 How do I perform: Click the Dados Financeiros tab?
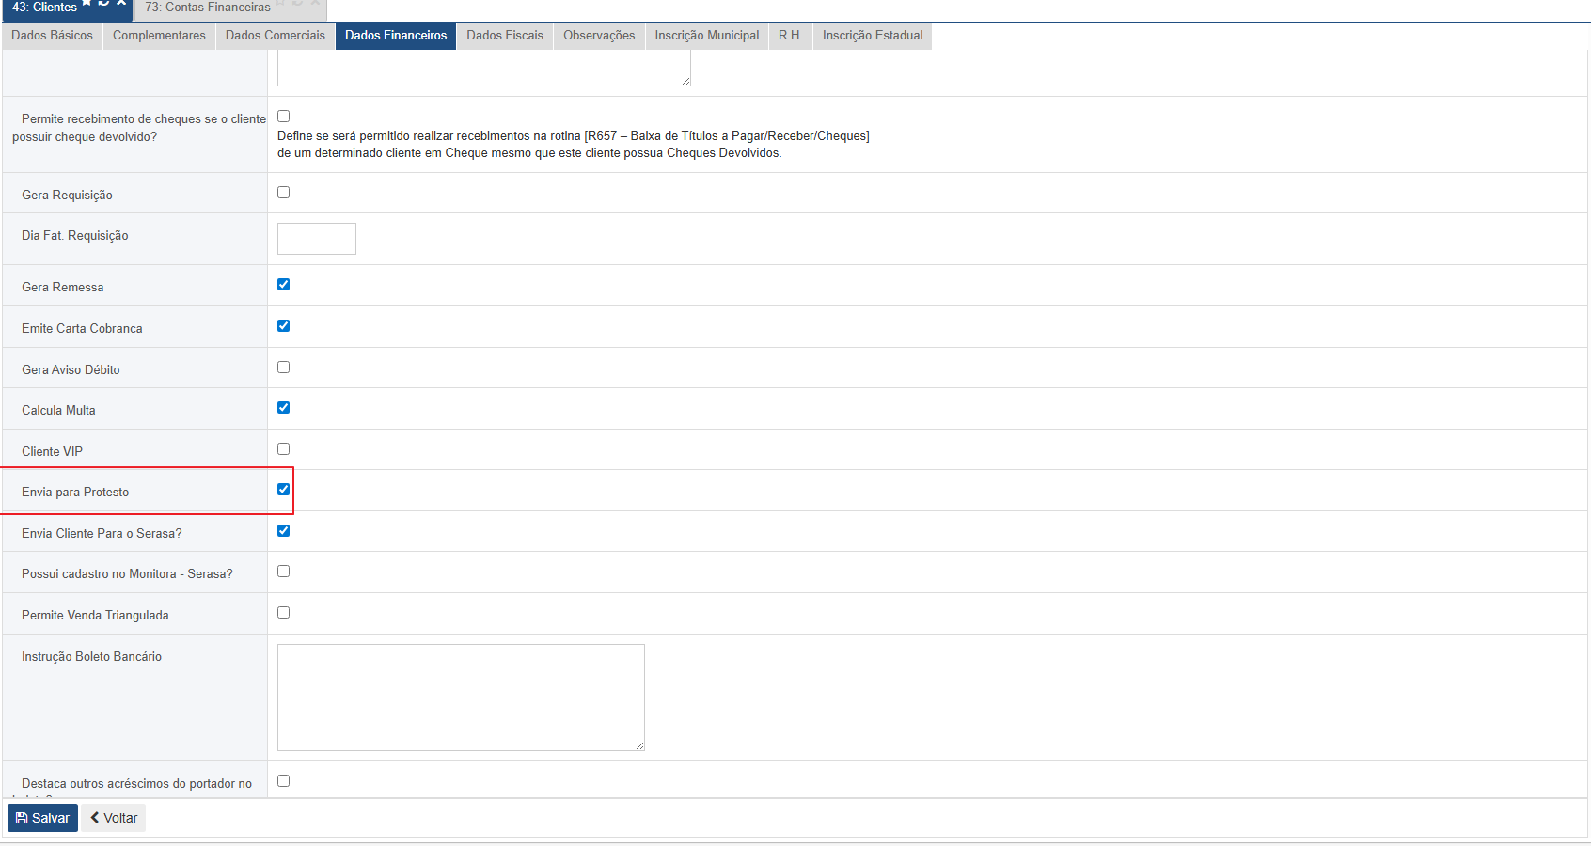pyautogui.click(x=396, y=36)
